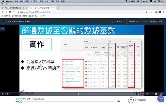This screenshot has height=104, width=166.
Task: Pause the course video
Action: (x=2, y=94)
